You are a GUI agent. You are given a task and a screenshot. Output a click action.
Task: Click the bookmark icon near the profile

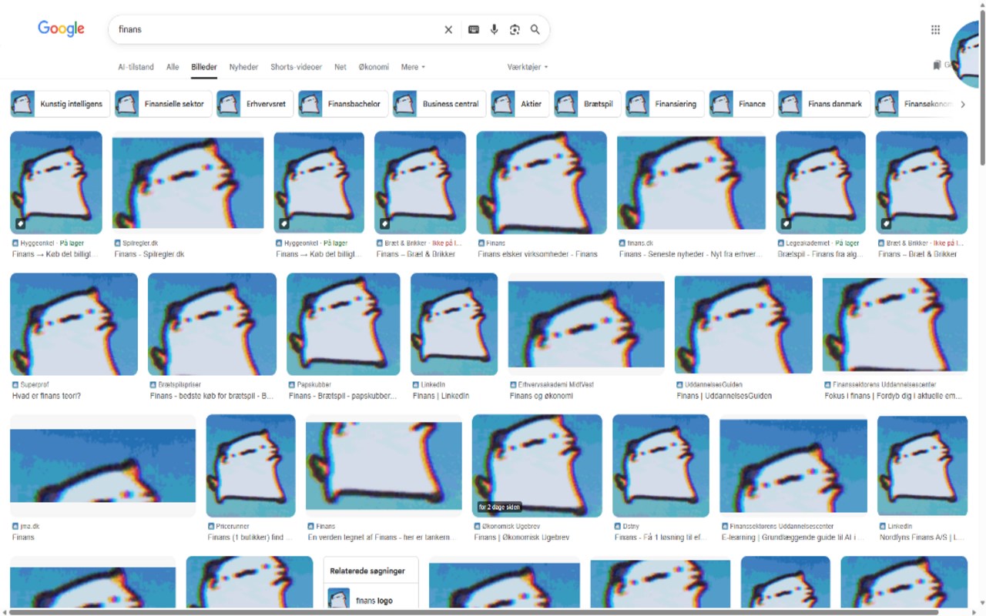click(x=937, y=65)
